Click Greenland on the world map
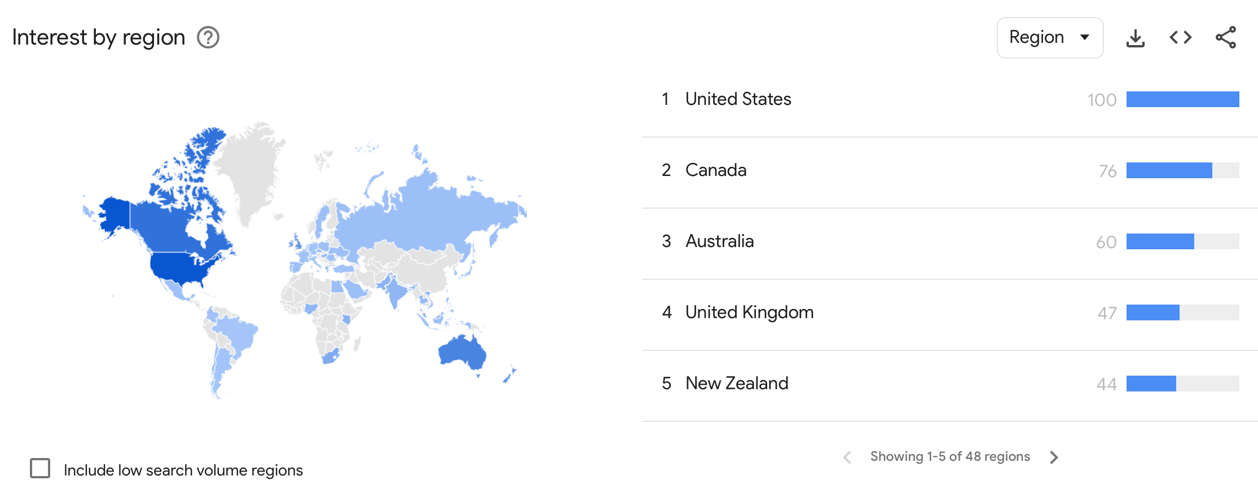This screenshot has height=502, width=1258. (x=248, y=169)
